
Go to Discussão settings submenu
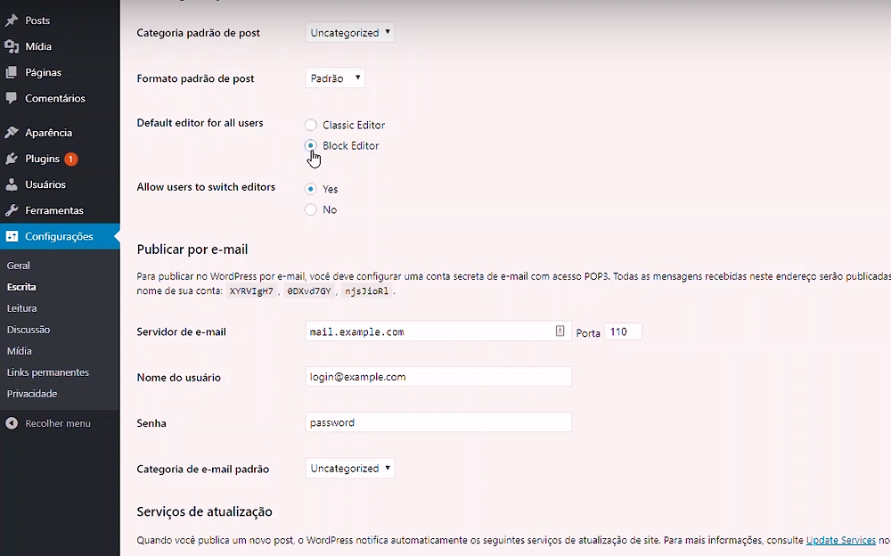[29, 330]
